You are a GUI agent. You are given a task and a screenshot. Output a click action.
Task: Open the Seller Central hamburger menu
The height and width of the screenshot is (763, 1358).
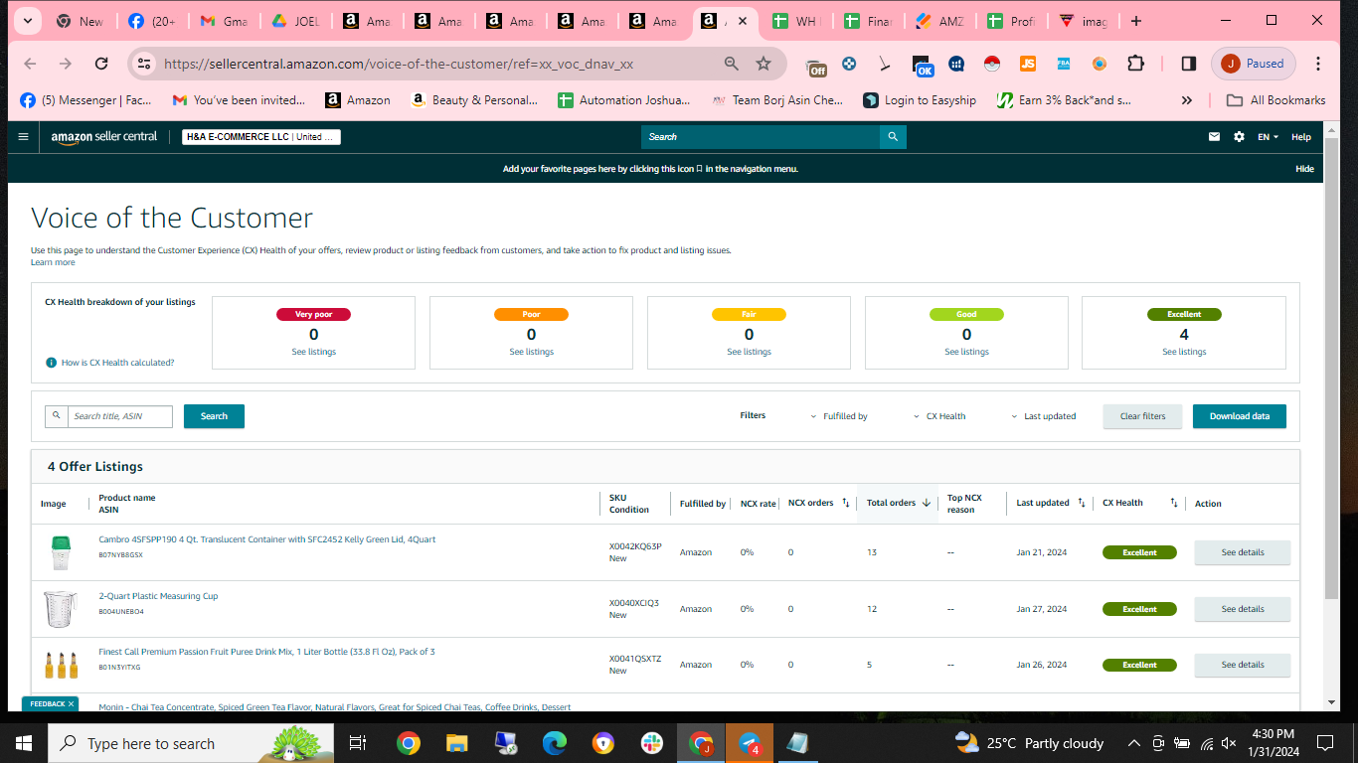23,137
